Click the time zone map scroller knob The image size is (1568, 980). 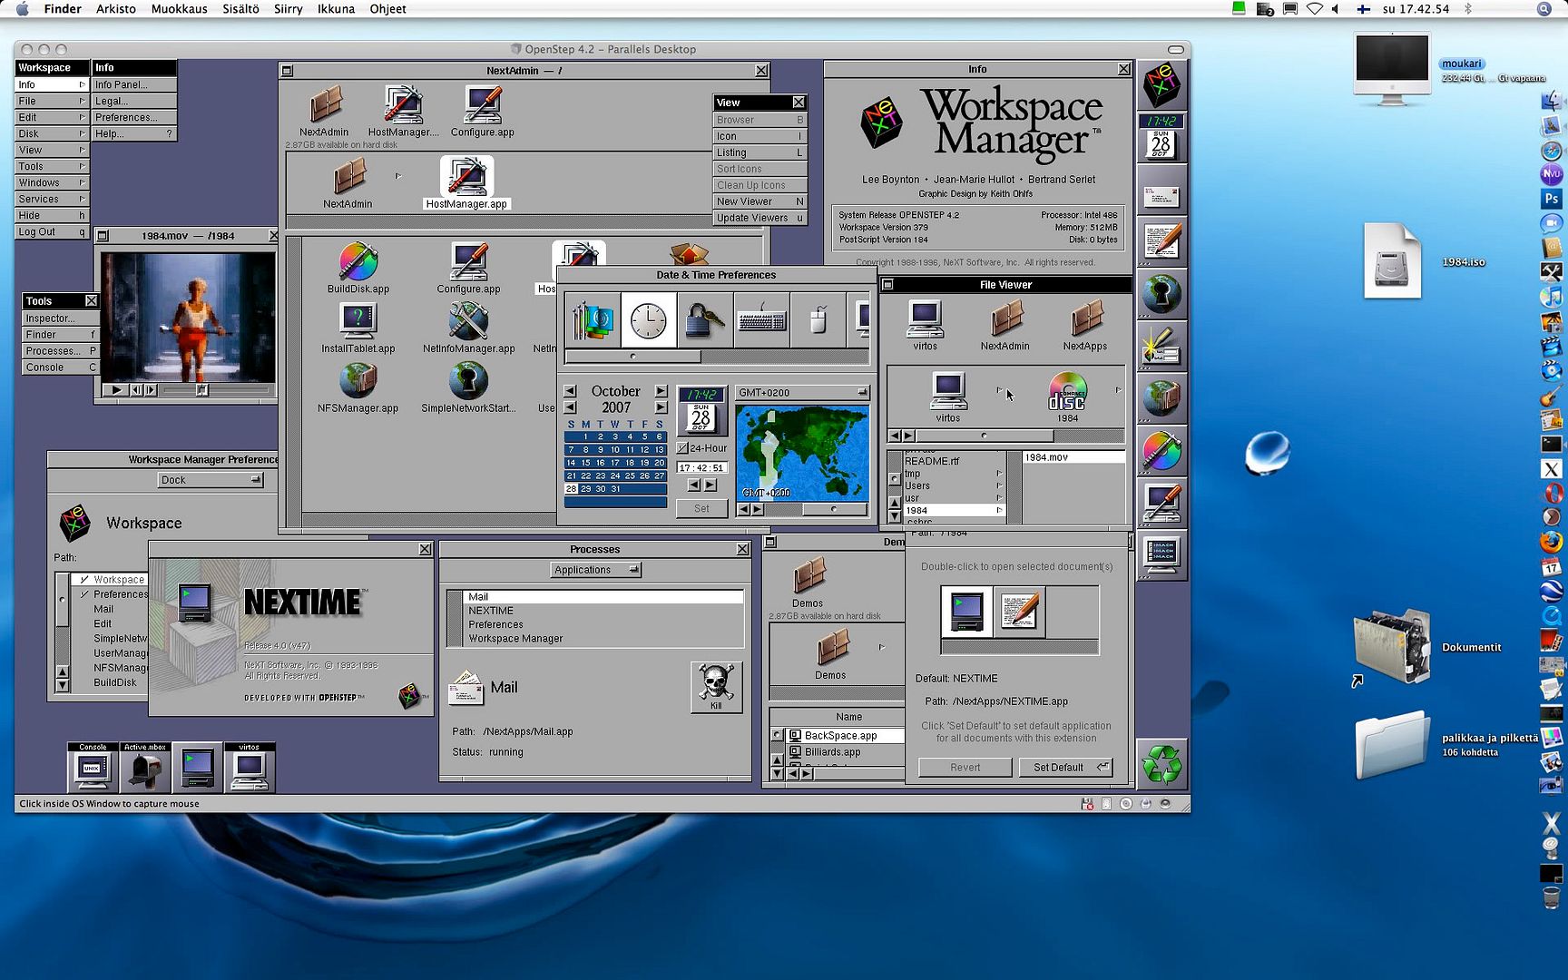click(x=834, y=509)
